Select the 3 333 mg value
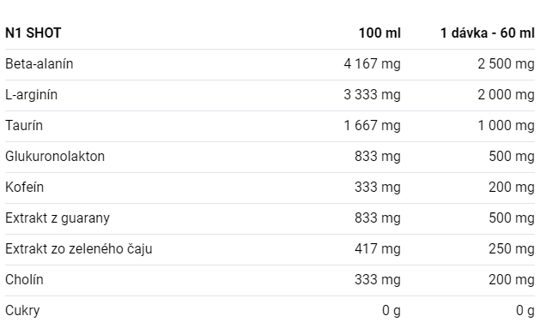This screenshot has height=328, width=546. (373, 95)
